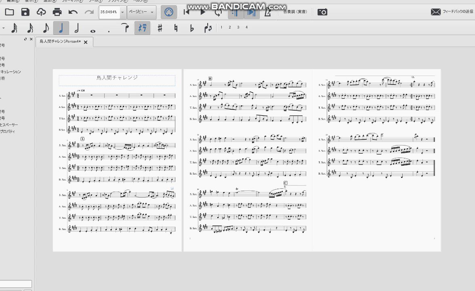Open the ページビュー view mode dropdown

[x=141, y=12]
